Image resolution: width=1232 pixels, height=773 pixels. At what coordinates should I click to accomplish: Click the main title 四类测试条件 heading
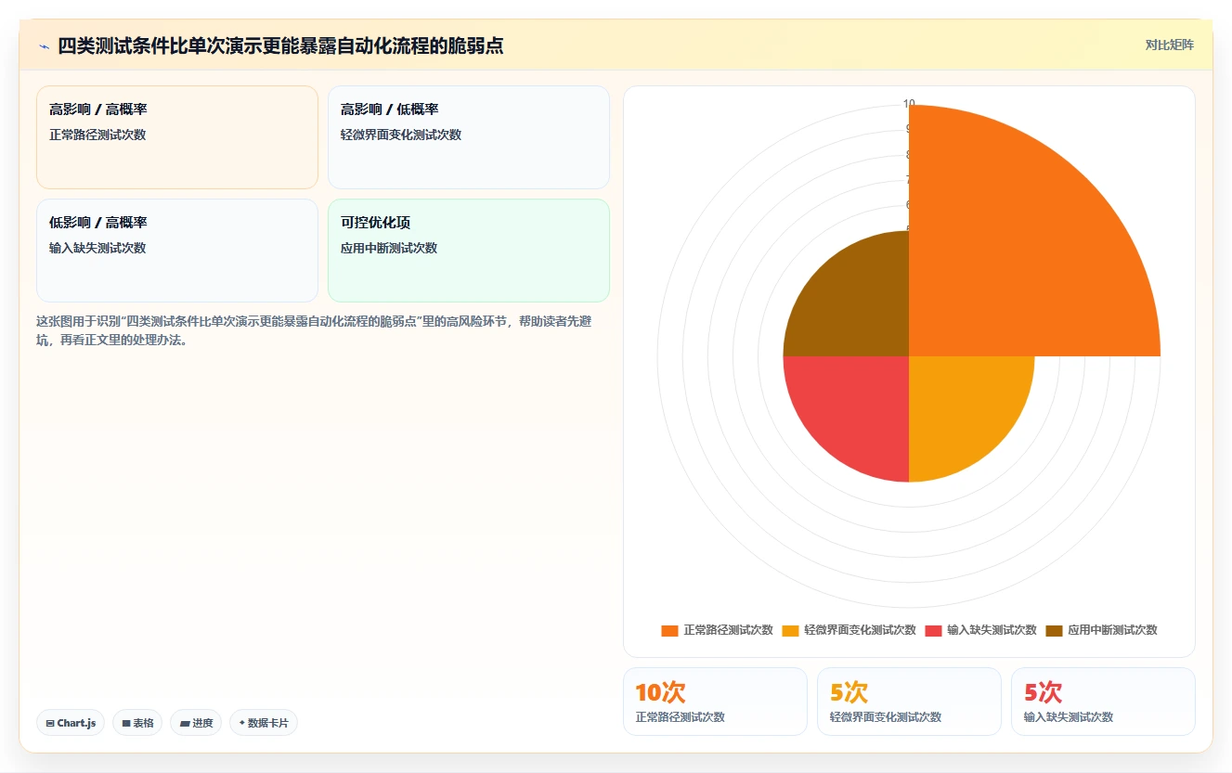pyautogui.click(x=280, y=45)
